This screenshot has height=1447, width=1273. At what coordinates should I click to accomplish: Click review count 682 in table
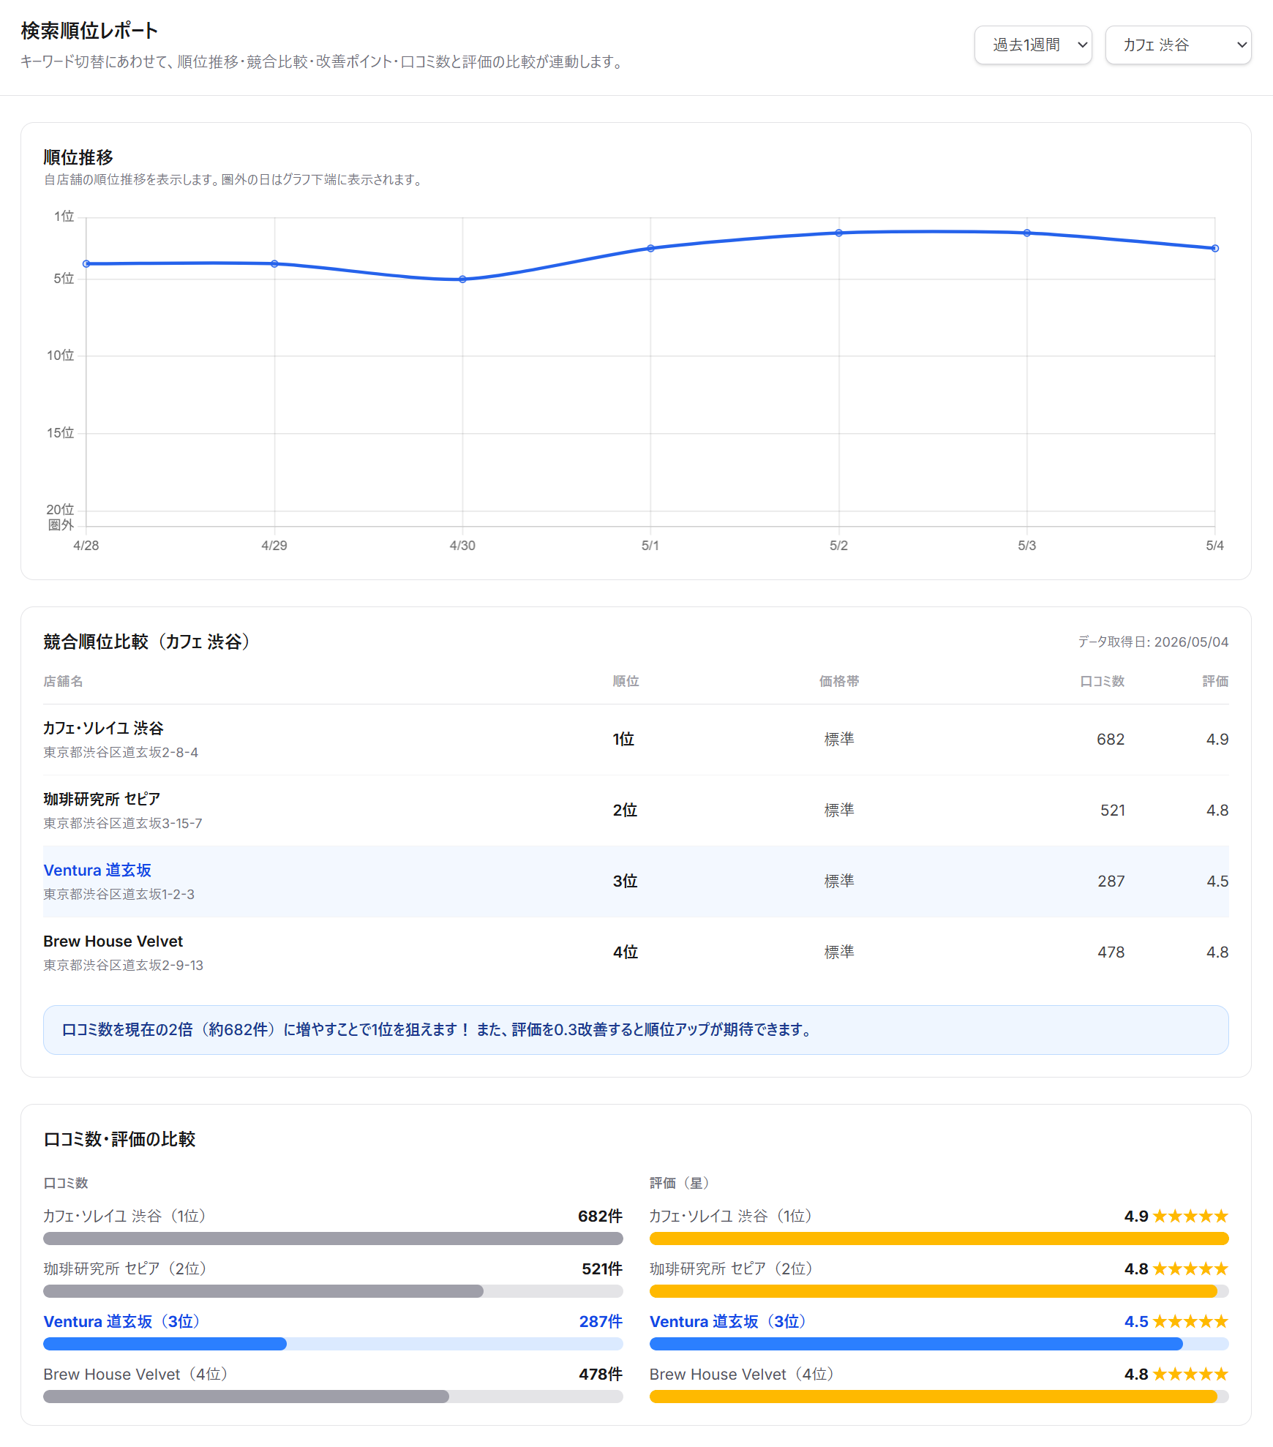pyautogui.click(x=1111, y=740)
